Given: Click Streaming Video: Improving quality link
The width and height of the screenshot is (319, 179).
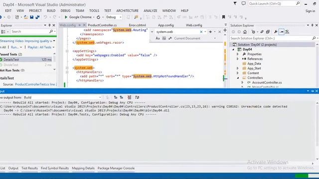Looking at the screenshot, I should [x=26, y=41].
